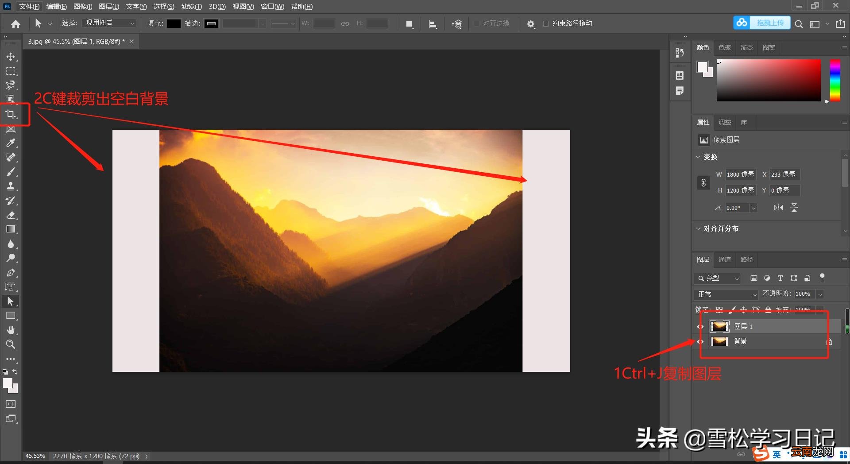Select the Zoom tool
850x464 pixels.
[x=11, y=344]
